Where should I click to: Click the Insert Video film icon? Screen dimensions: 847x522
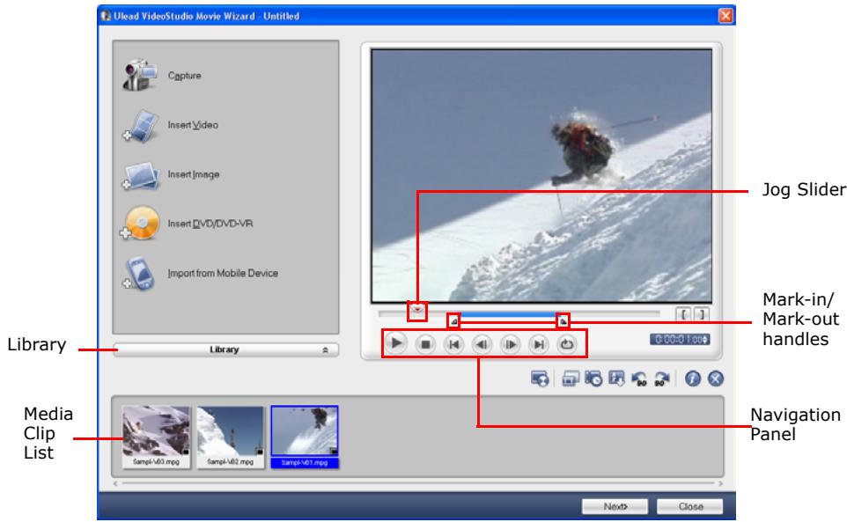pos(140,126)
